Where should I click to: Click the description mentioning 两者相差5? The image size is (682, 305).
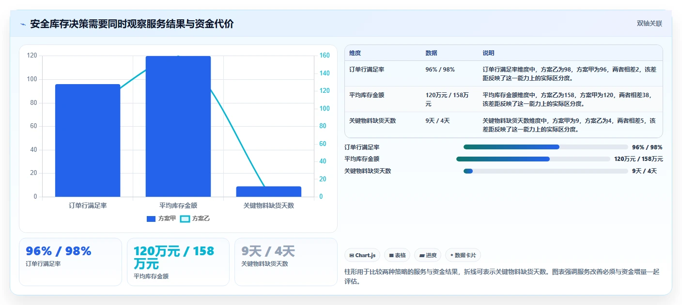[x=570, y=125]
